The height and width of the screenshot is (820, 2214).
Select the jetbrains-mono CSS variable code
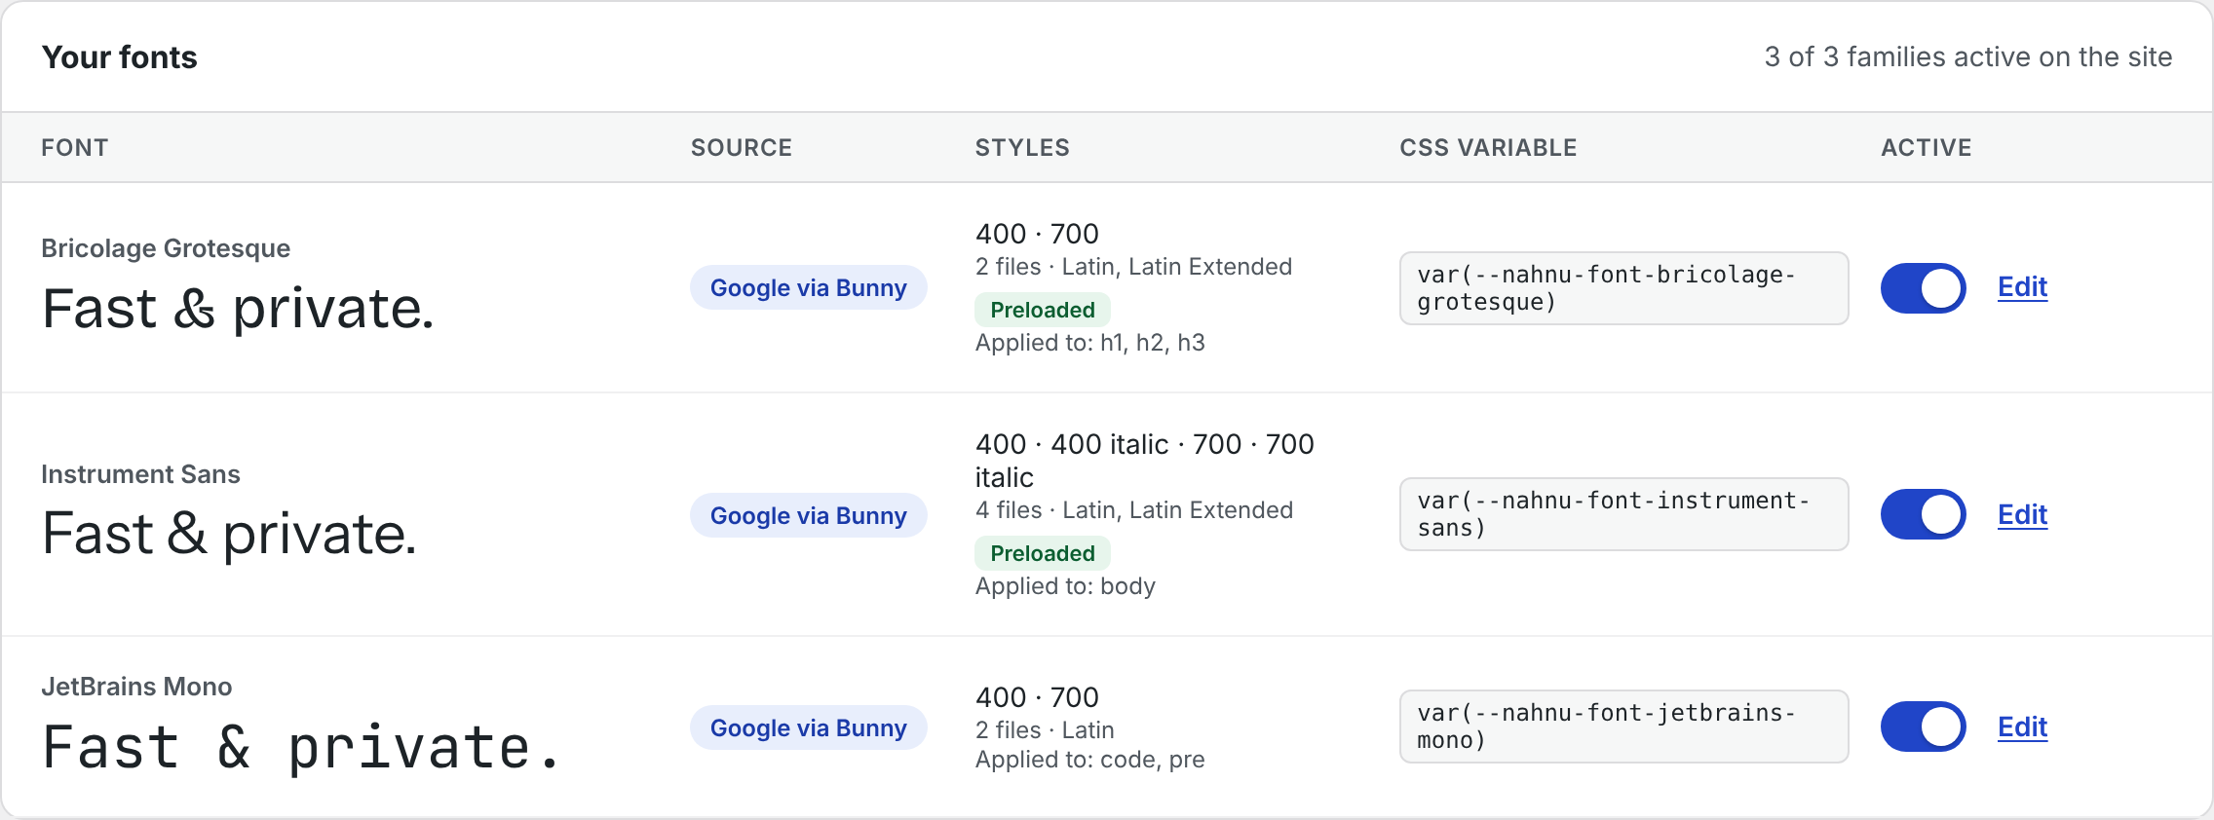(1623, 727)
